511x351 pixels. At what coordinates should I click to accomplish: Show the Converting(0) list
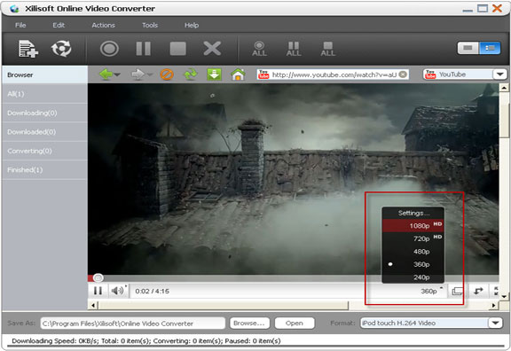click(44, 151)
